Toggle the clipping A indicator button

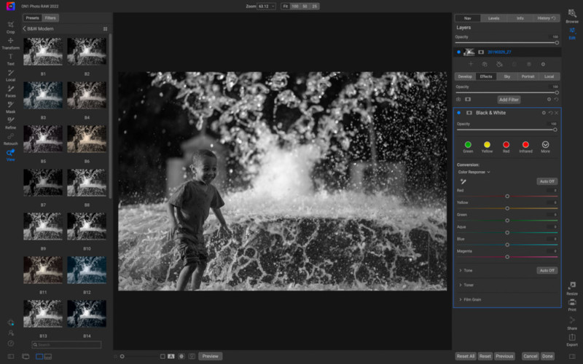171,356
